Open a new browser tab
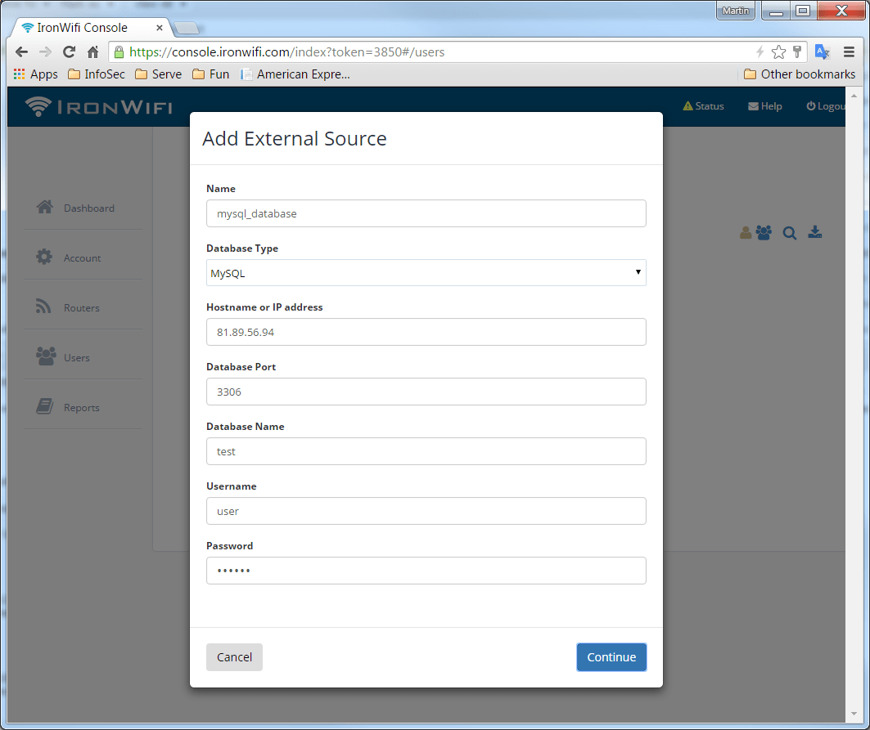Viewport: 870px width, 730px height. point(187,29)
